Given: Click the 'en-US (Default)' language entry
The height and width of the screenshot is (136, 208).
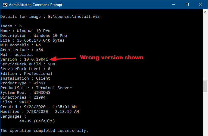Looking at the screenshot, I should point(37,121).
